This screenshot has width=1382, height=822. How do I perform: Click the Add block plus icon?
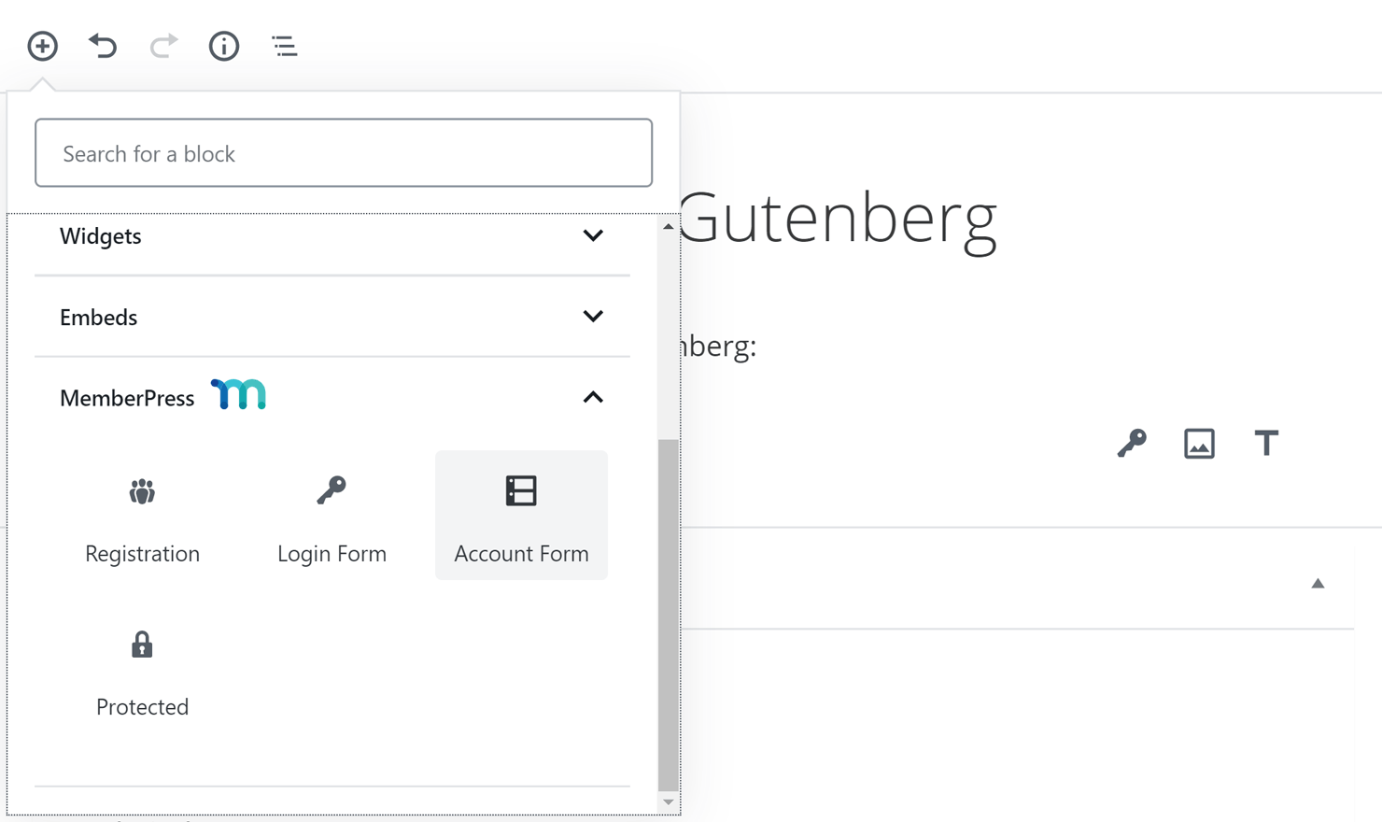42,46
